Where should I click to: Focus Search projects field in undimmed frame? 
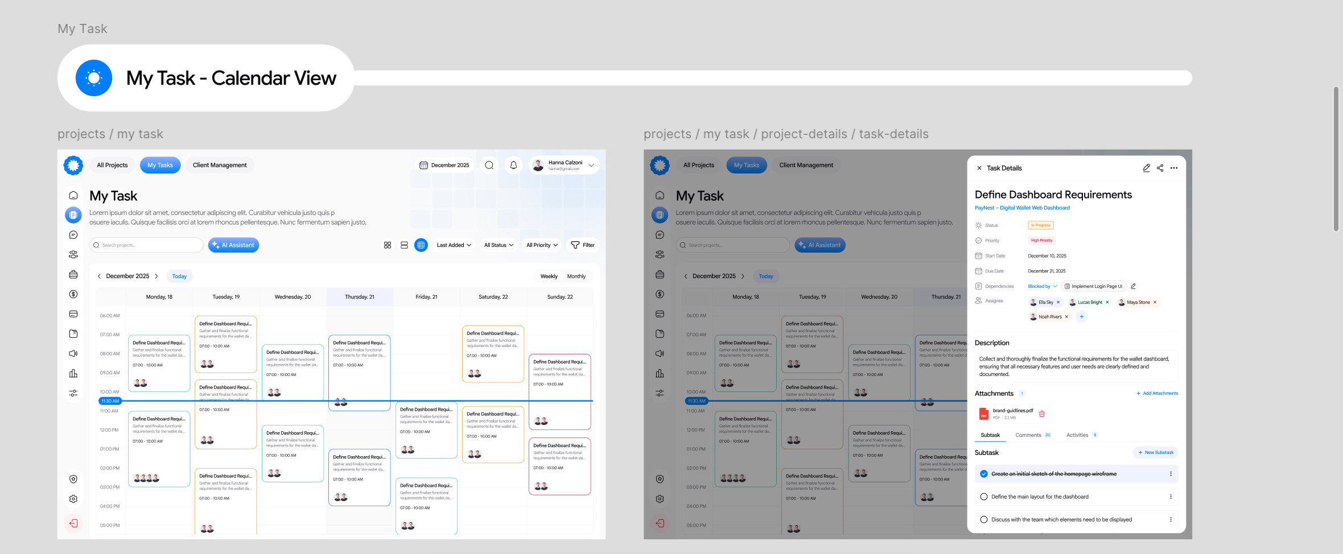point(146,245)
